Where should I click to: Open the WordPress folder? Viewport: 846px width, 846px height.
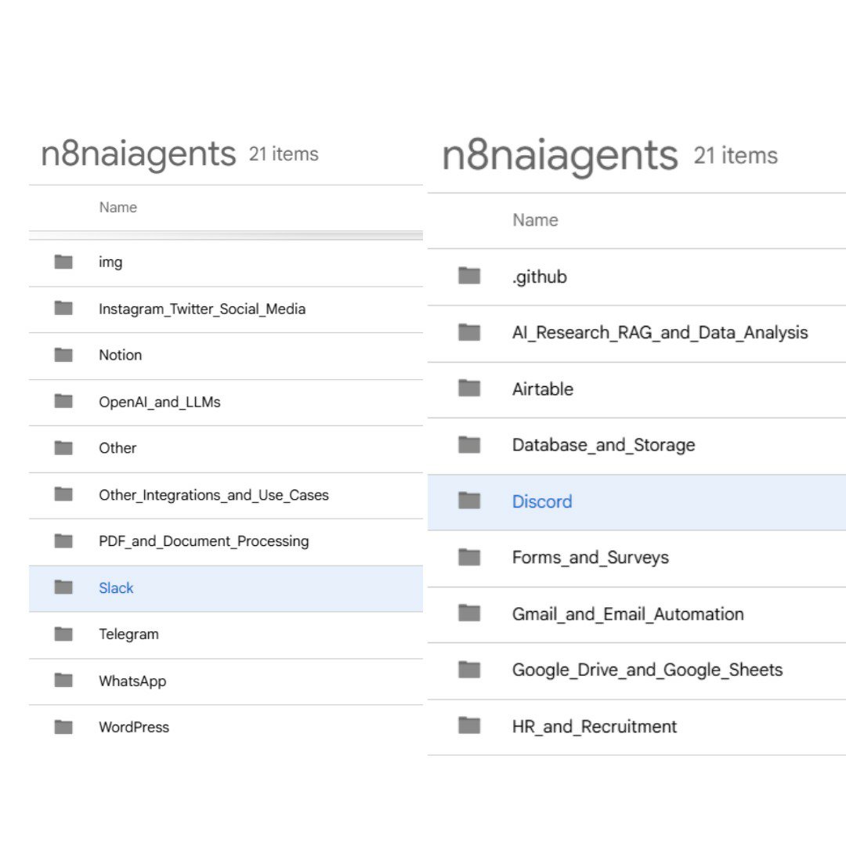click(133, 727)
